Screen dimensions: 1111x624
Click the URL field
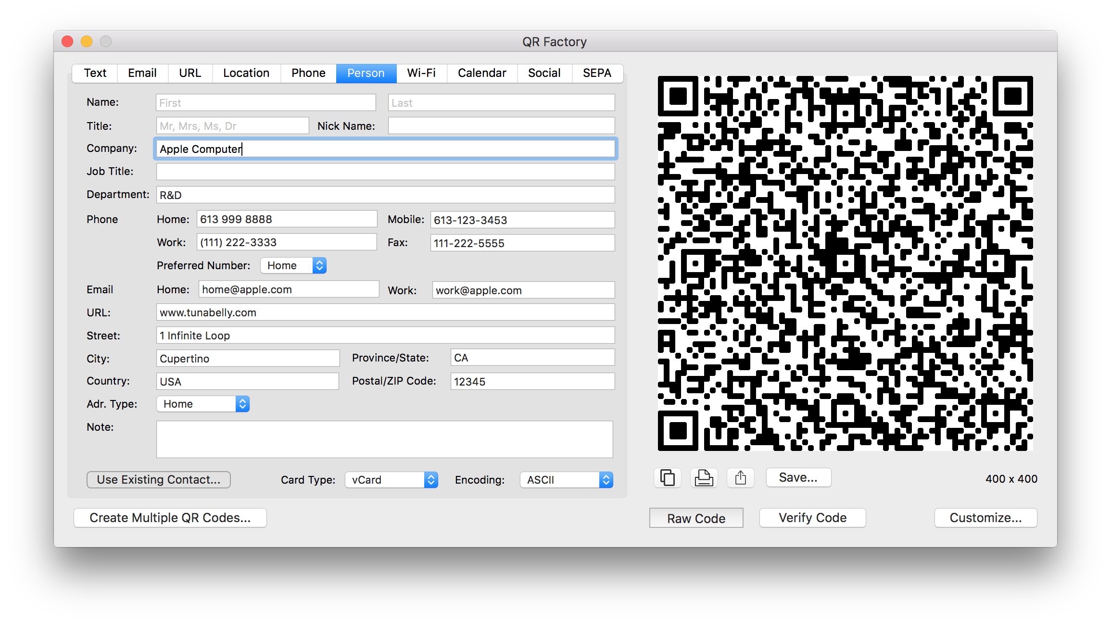[x=386, y=312]
